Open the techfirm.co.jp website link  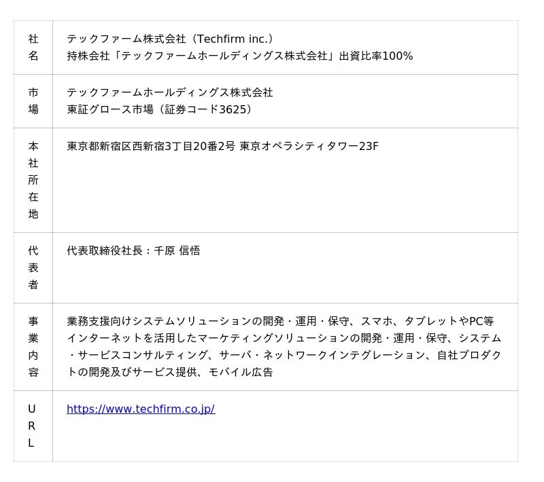click(141, 409)
